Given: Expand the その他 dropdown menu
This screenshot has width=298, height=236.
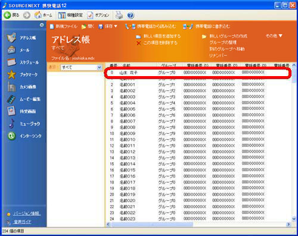Looking at the screenshot, I should 274,36.
